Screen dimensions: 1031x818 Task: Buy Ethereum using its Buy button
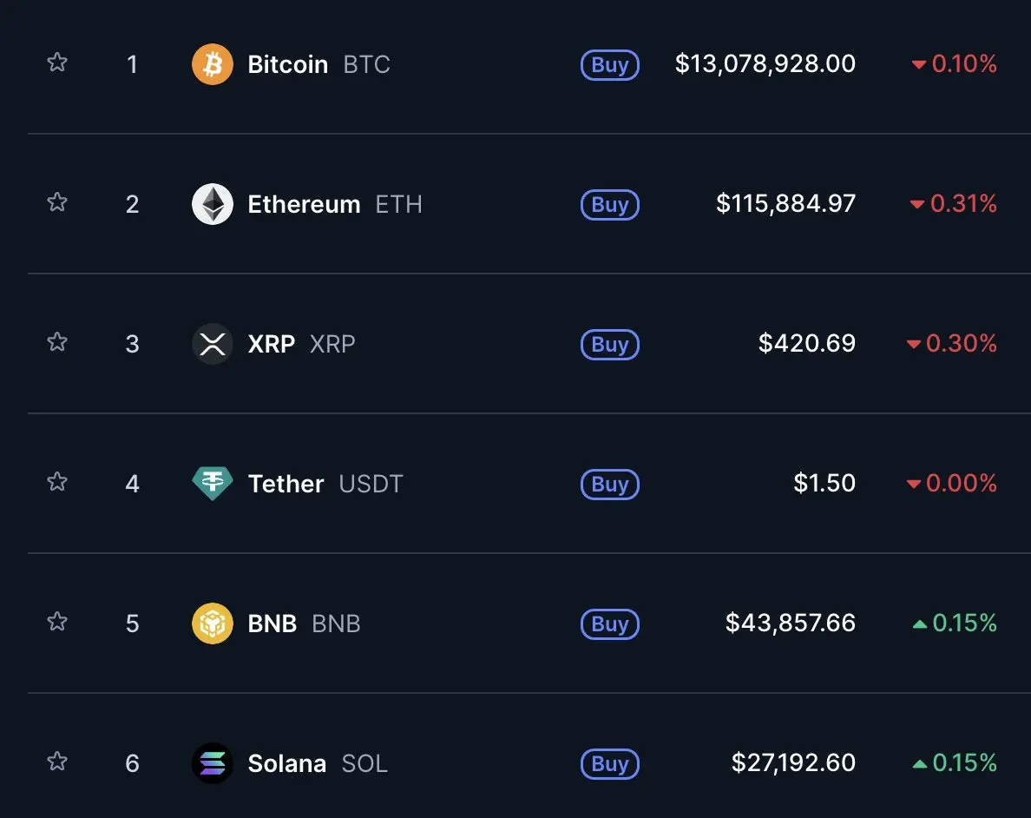tap(610, 205)
